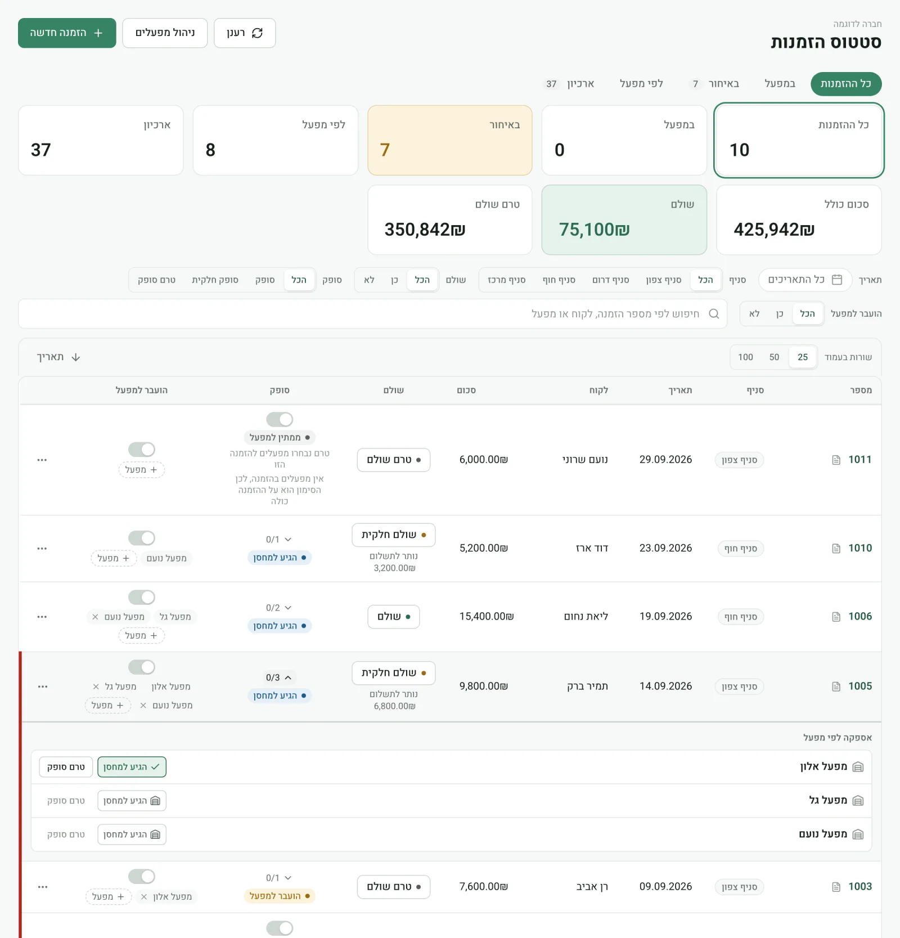This screenshot has width=900, height=938.
Task: Toggle sent-to-factory switch for order 1011
Action: (142, 449)
